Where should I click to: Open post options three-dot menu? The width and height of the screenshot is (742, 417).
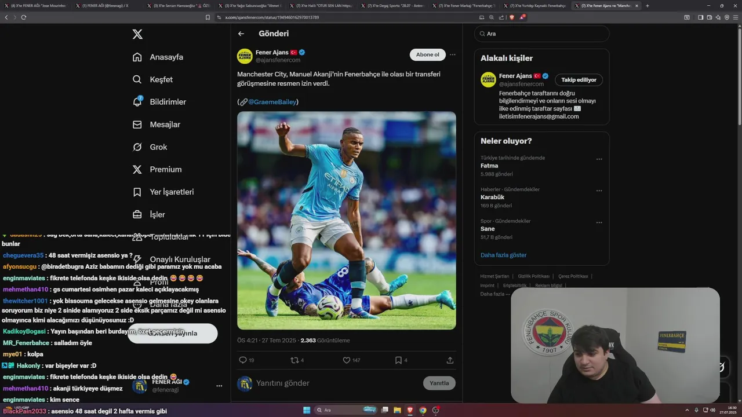pos(453,54)
